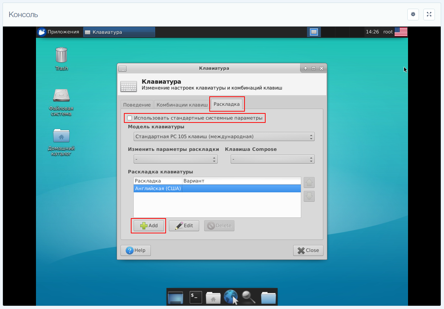Image resolution: width=444 pixels, height=309 pixels.
Task: Open the home folder file manager in dock
Action: tap(213, 298)
